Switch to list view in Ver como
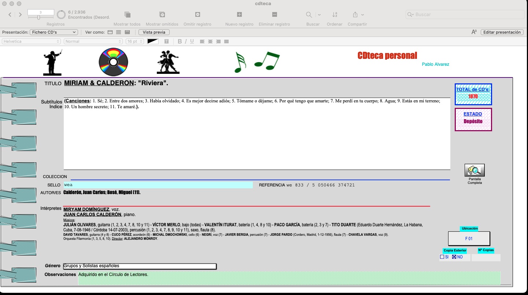528x295 pixels. [119, 32]
